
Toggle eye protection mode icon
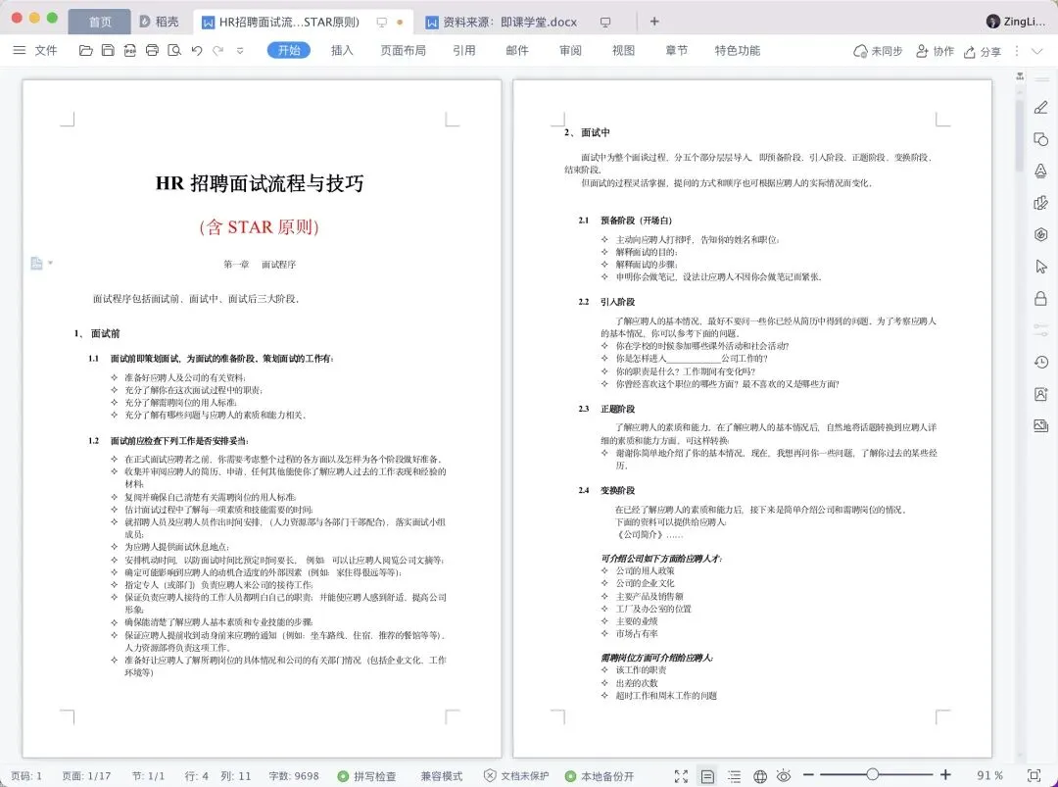click(x=784, y=776)
